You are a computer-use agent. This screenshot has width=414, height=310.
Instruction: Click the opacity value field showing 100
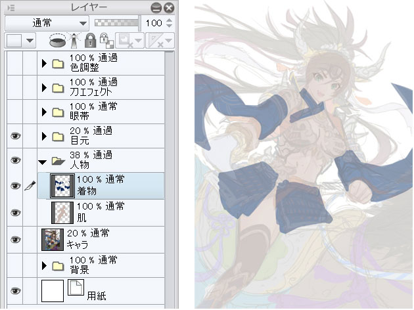click(154, 23)
